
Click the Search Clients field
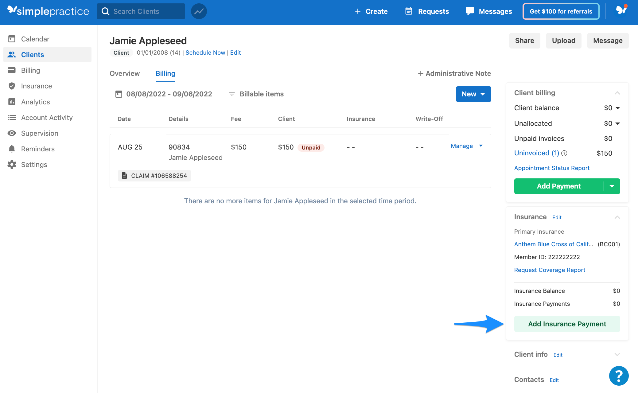tap(141, 11)
